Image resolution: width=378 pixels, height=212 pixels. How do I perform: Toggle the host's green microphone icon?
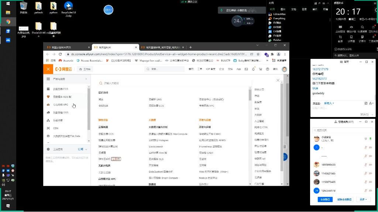tap(371, 139)
